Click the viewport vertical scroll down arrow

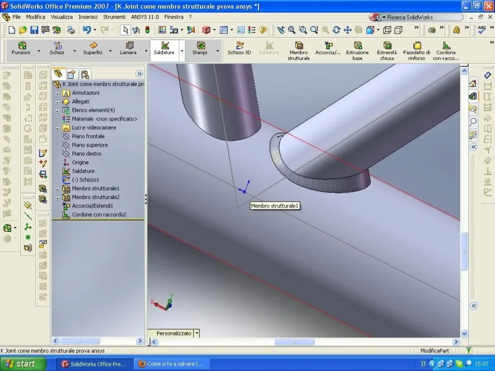464,333
